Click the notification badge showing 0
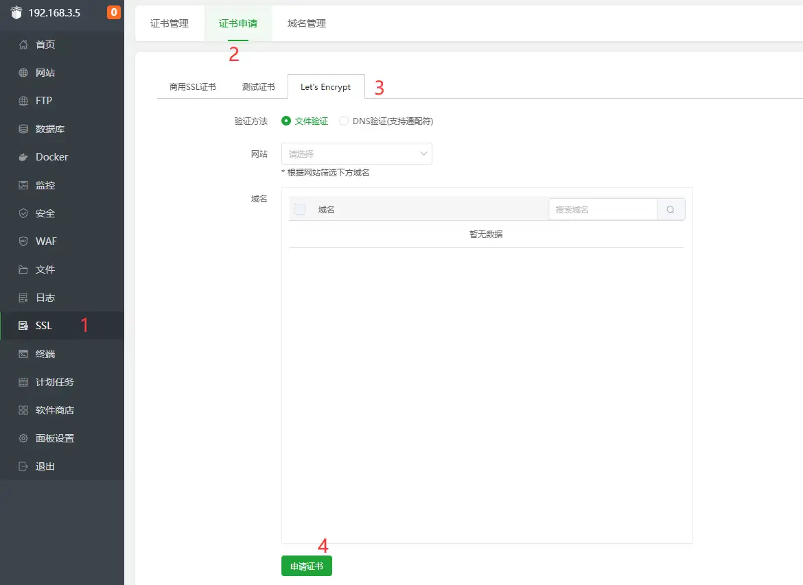Viewport: 803px width, 585px height. [113, 12]
